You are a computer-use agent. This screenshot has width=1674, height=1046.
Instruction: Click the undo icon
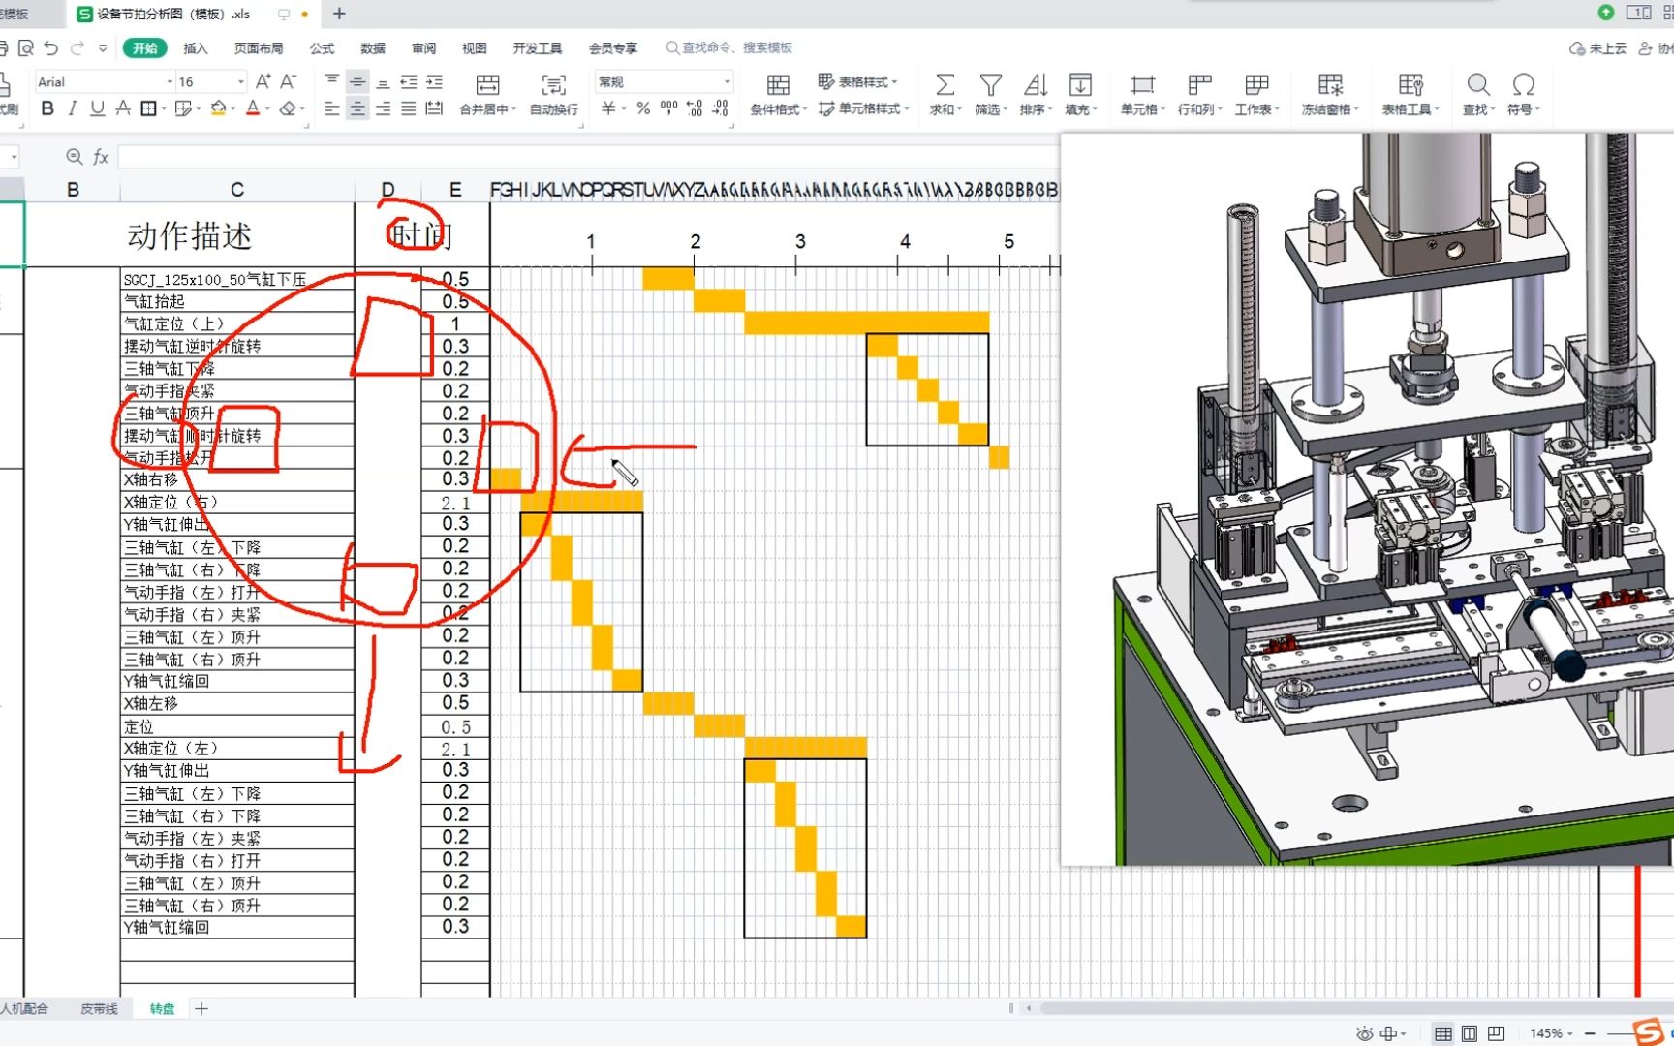click(x=51, y=47)
